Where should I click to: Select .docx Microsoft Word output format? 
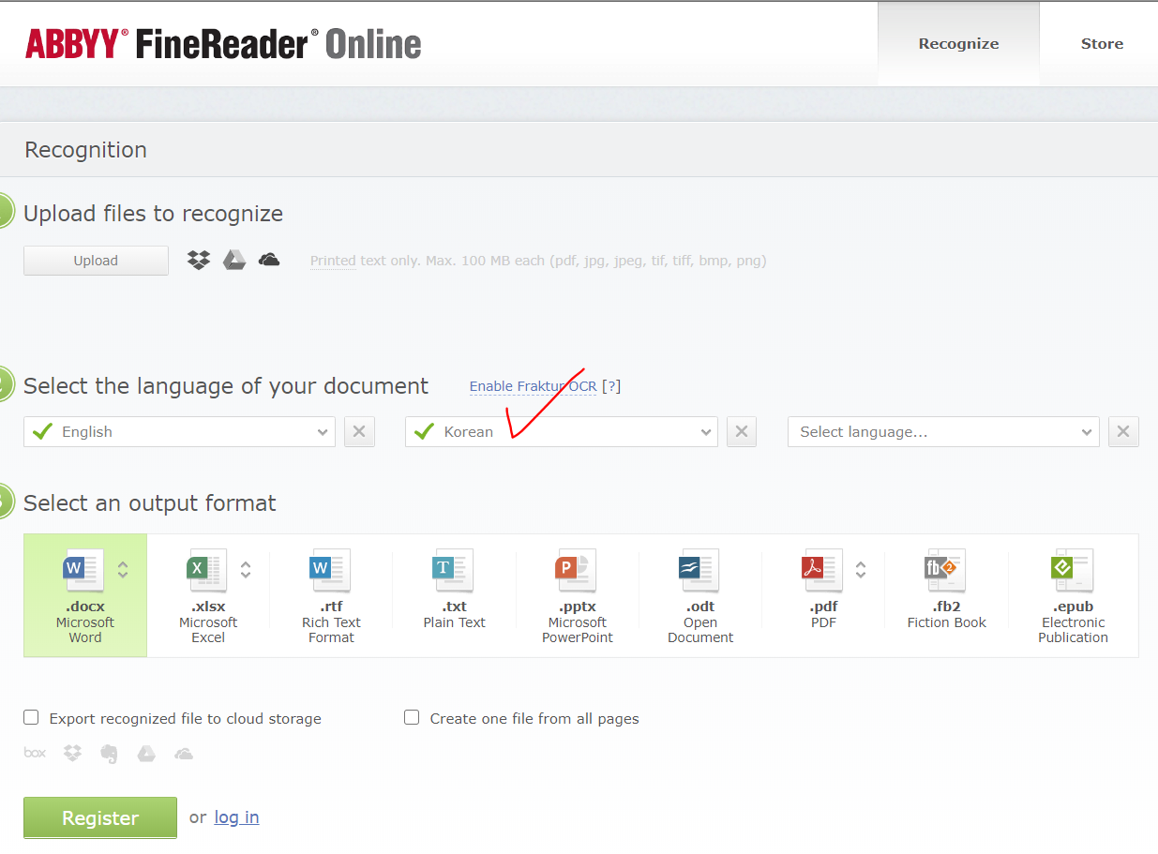pos(85,596)
